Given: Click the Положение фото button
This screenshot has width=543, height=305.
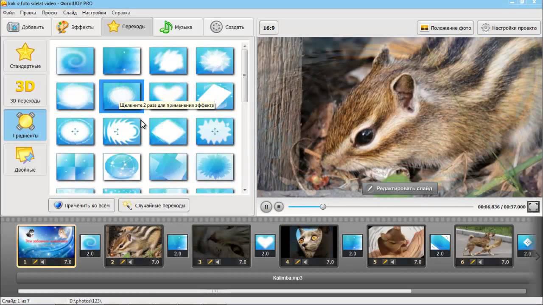Looking at the screenshot, I should 446,28.
